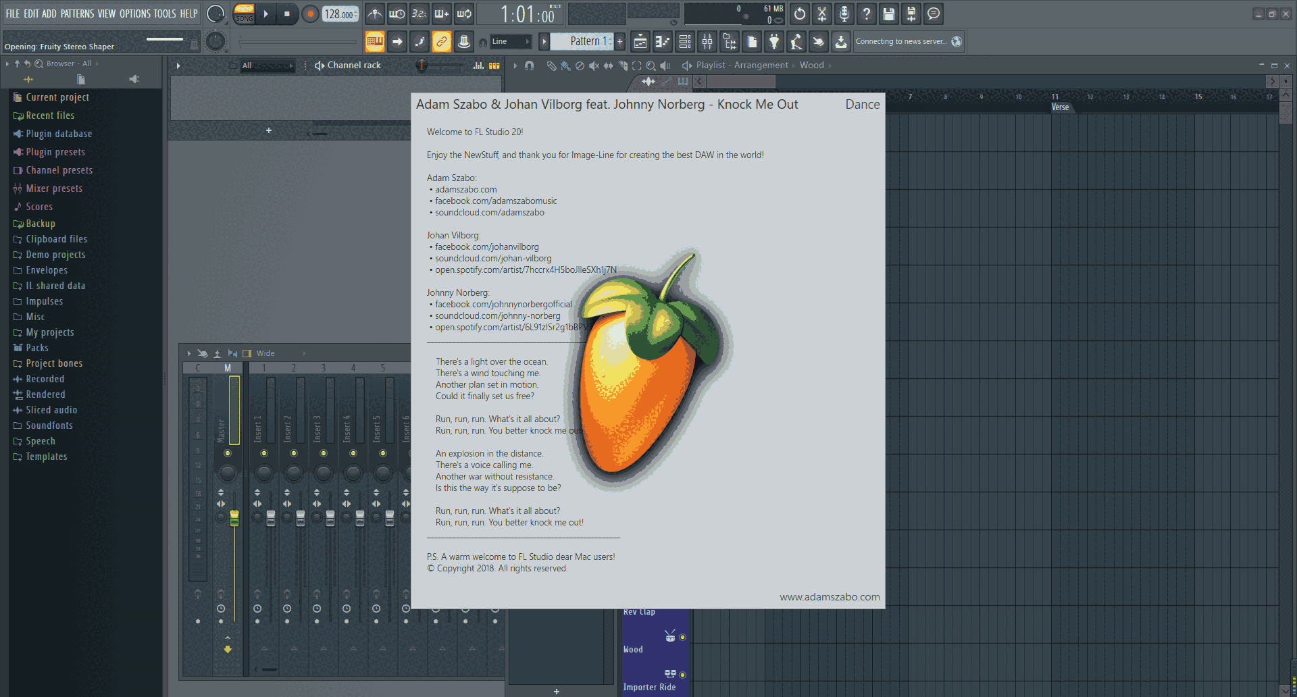
Task: Open the Piano roll from the toolbar
Action: [x=663, y=41]
